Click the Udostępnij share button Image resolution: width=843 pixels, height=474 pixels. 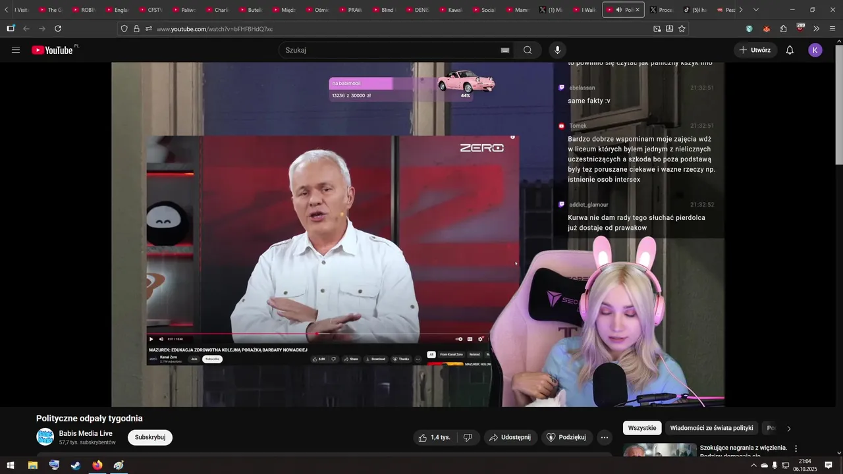pyautogui.click(x=510, y=437)
